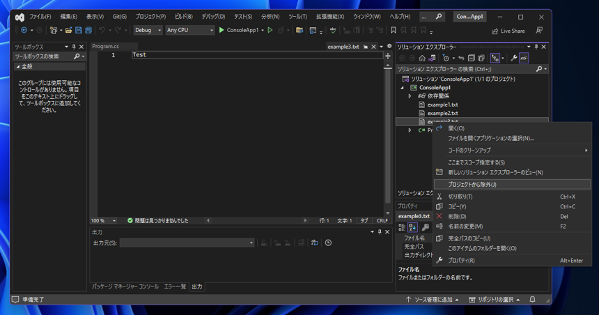Click the bookmark icon in toolbar
The width and height of the screenshot is (599, 315).
tap(393, 30)
